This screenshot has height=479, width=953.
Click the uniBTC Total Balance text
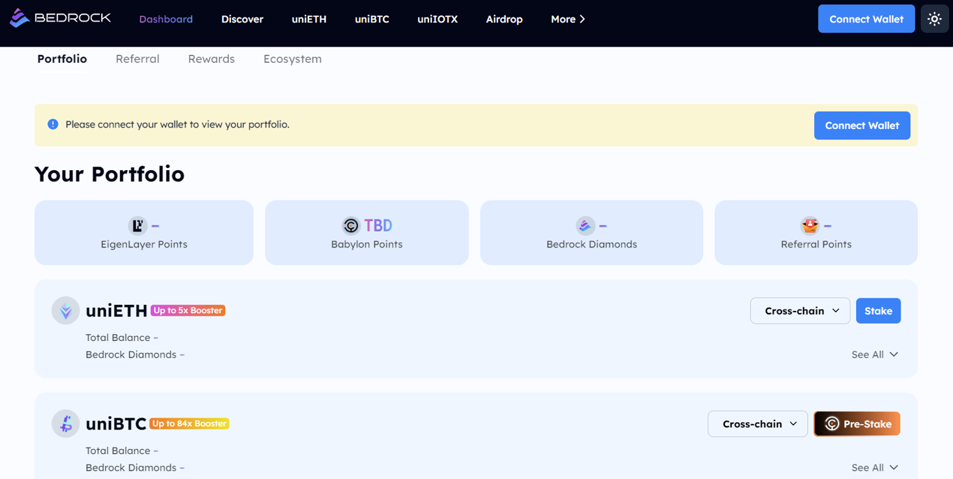pyautogui.click(x=122, y=450)
